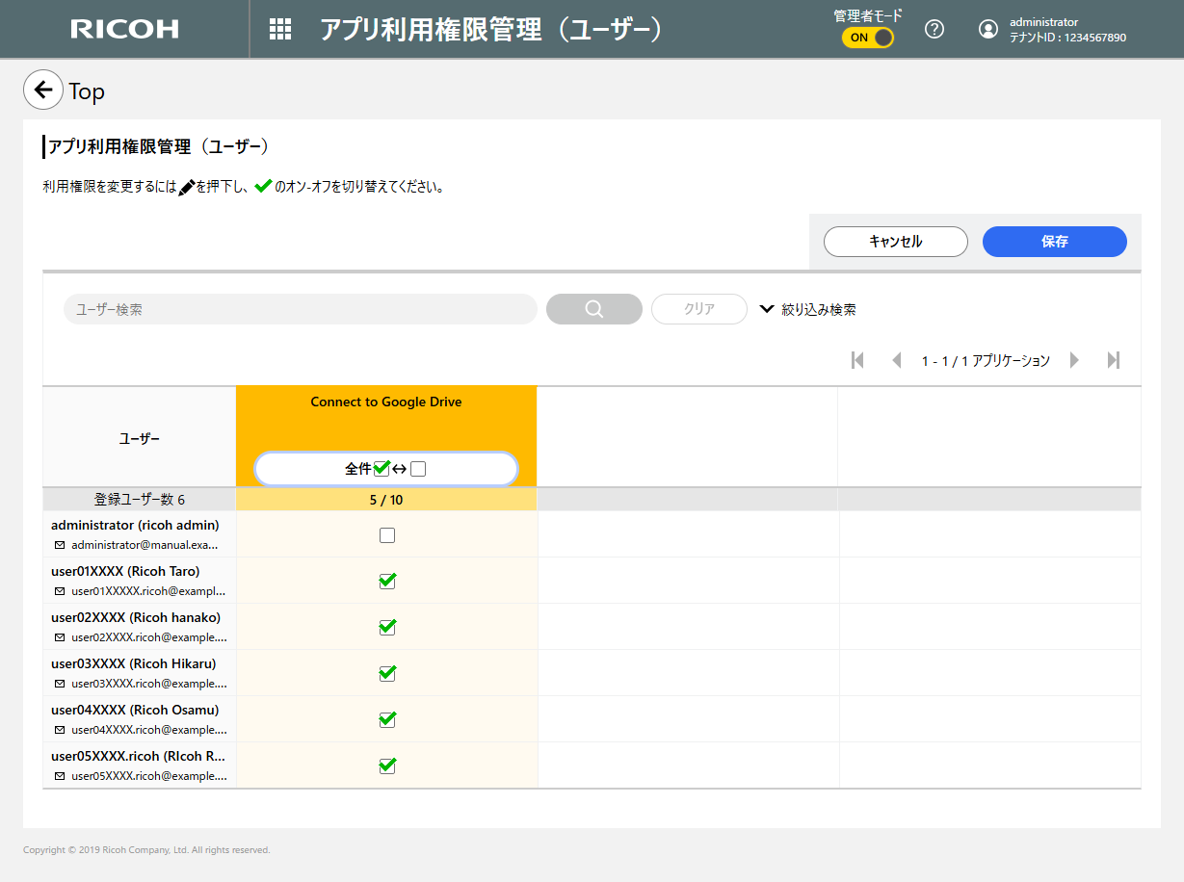Click the user01XXXXX.ricoh@exampl... email text
Viewport: 1184px width, 882px height.
click(x=149, y=591)
